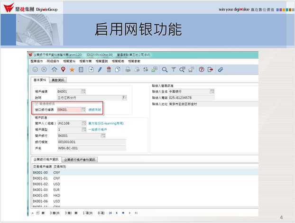
Task: Click the grey icon right of printer
Action: [x=137, y=69]
